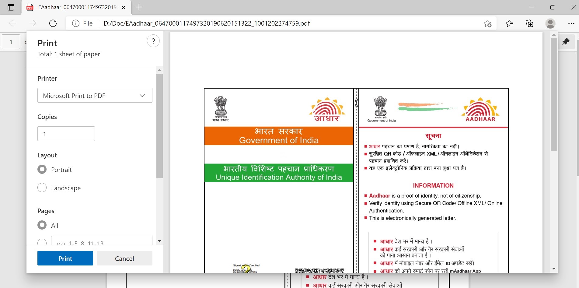Click the print settings scrollbar thumb
This screenshot has width=579, height=288.
tap(159, 126)
